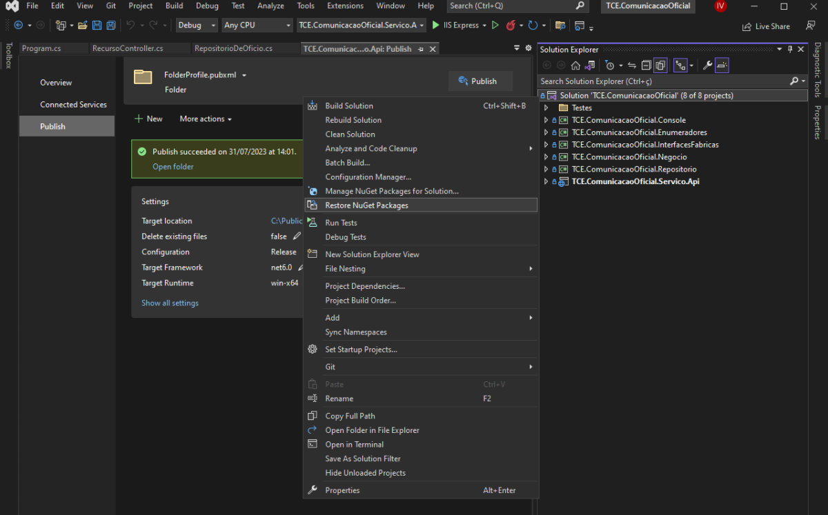
Task: Click the Sync with Active Document arrows icon
Action: point(631,65)
